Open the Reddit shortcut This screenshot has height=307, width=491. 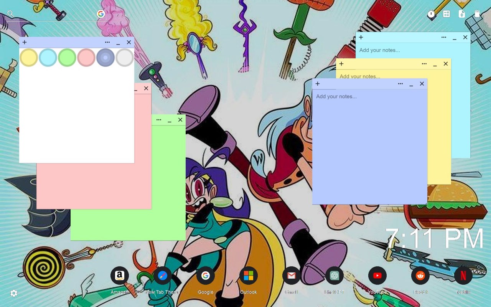pyautogui.click(x=420, y=276)
